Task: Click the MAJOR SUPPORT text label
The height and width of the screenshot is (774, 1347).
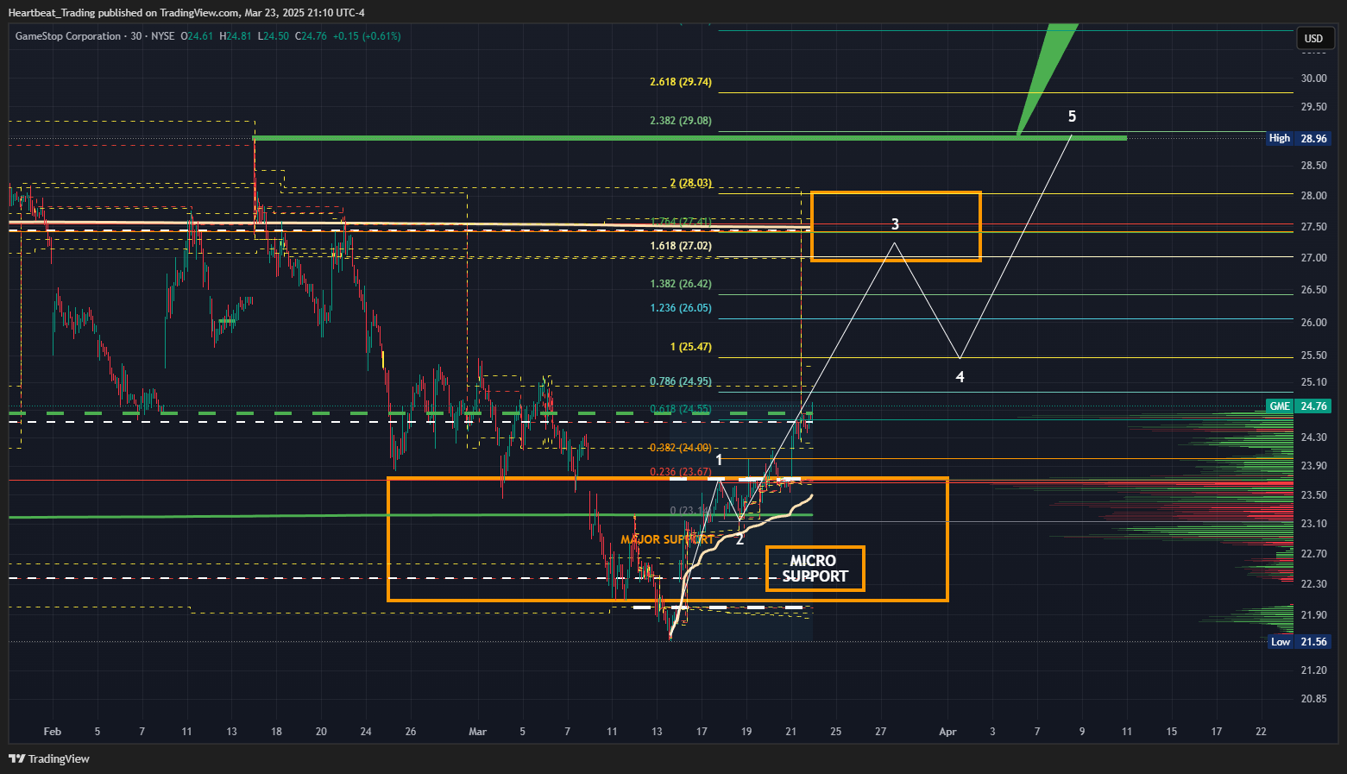Action: [x=667, y=539]
